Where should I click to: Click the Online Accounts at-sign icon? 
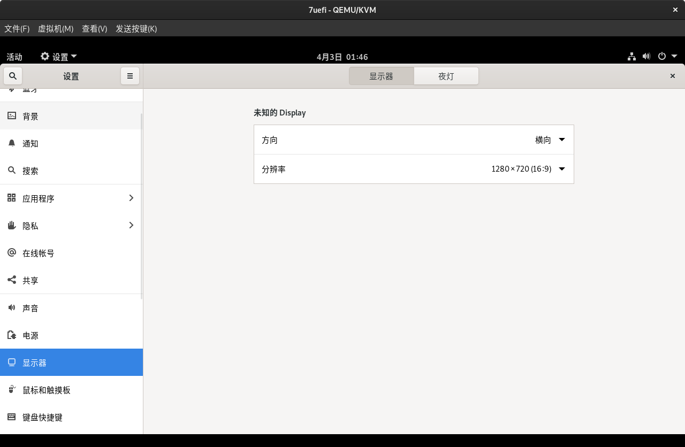[x=12, y=252]
